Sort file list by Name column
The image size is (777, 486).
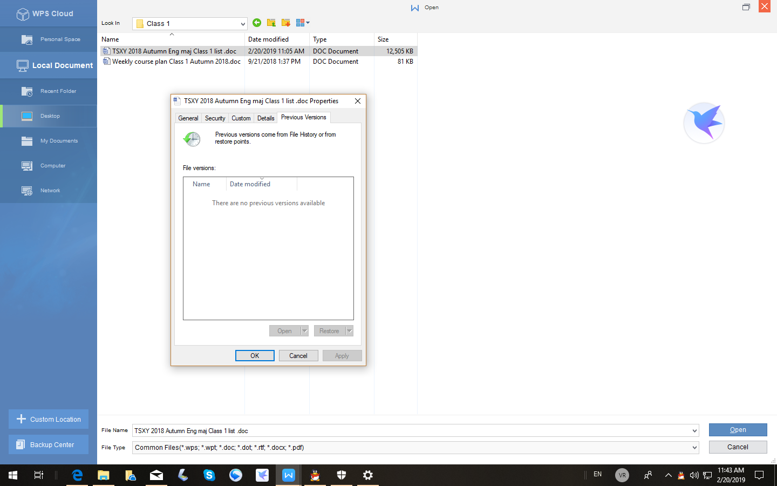[x=172, y=39]
